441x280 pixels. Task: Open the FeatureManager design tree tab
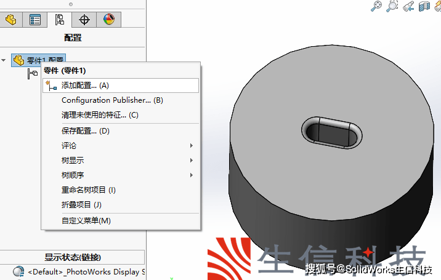10,20
